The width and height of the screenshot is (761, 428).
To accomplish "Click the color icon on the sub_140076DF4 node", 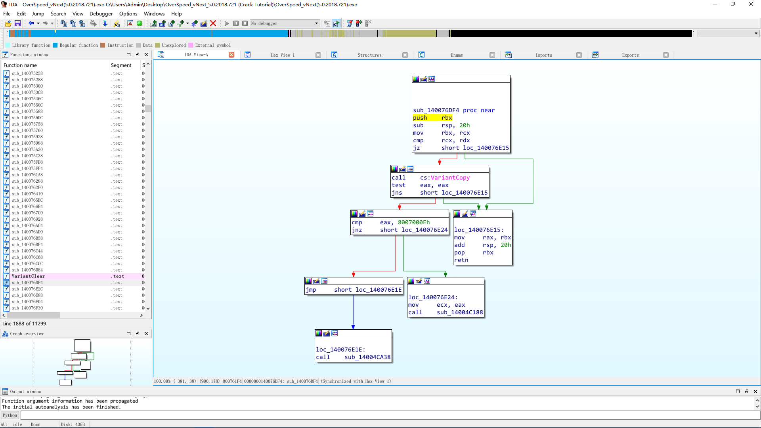I will coord(416,79).
